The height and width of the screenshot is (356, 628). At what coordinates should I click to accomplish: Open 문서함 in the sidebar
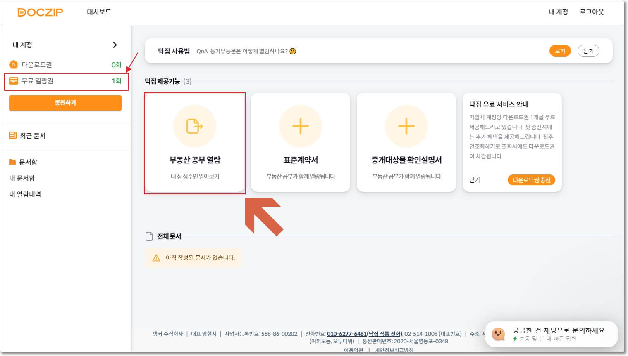(28, 162)
